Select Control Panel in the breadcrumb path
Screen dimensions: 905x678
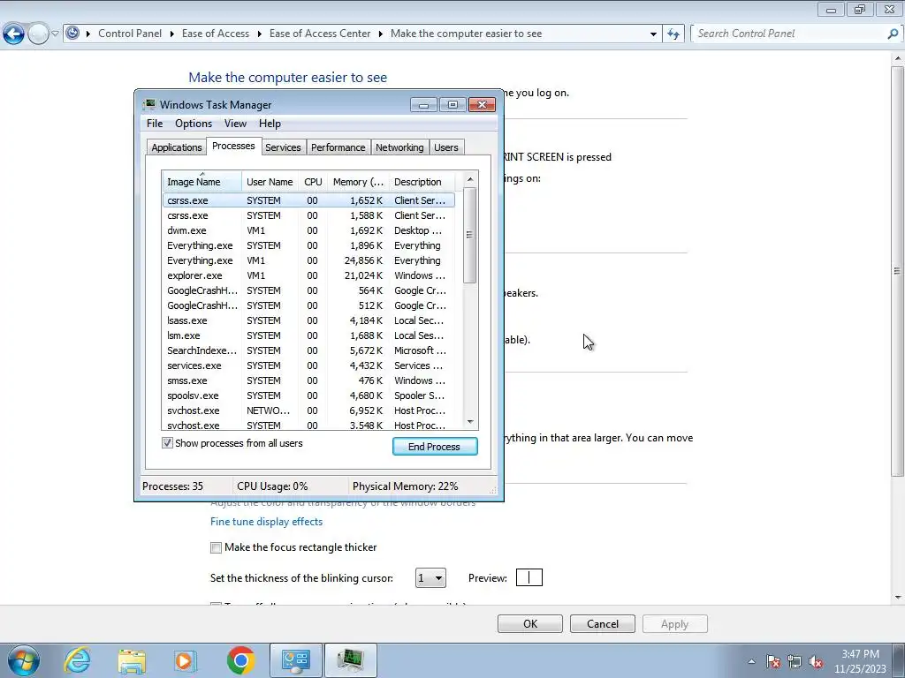(130, 34)
